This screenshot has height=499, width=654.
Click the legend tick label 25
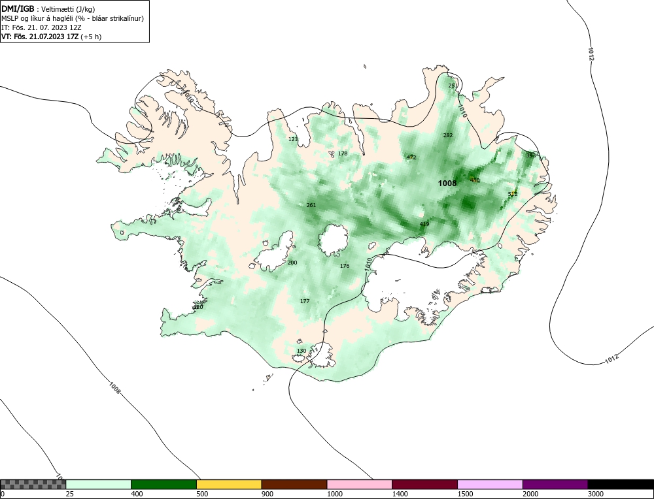pos(69,494)
